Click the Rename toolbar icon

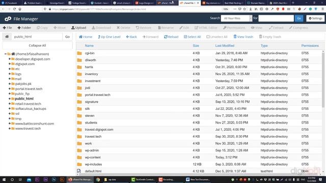point(166,27)
